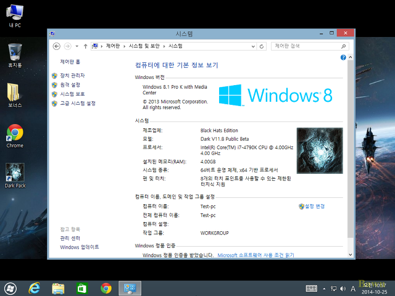Image resolution: width=395 pixels, height=296 pixels.
Task: Expand the arrow after 제어판 breadcrumb
Action: (124, 46)
